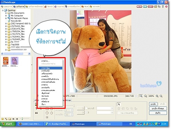Click the MENU button in top toolbar
Screen dimensions: 171x129
coord(139,7)
